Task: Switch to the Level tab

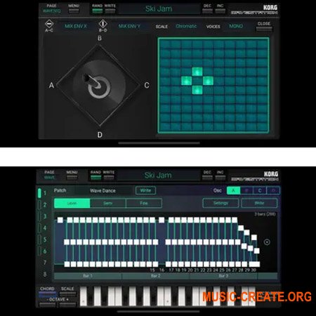Action: point(72,203)
